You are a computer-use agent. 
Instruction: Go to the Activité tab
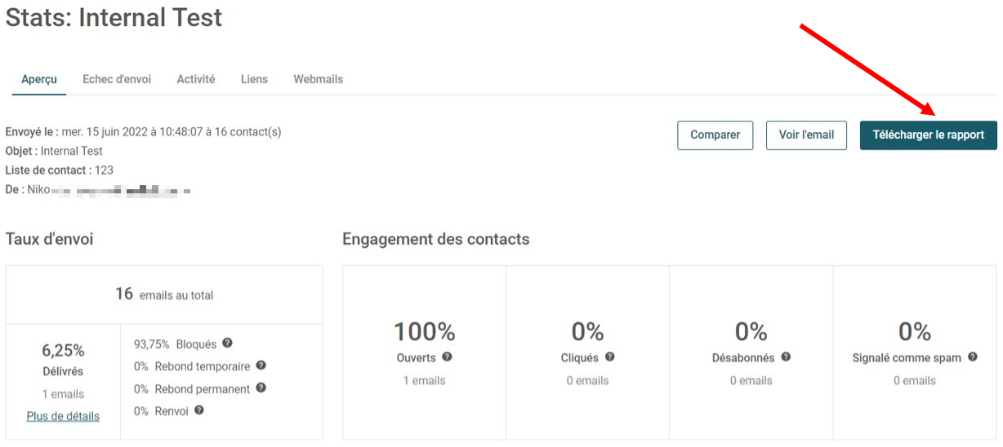[x=196, y=79]
